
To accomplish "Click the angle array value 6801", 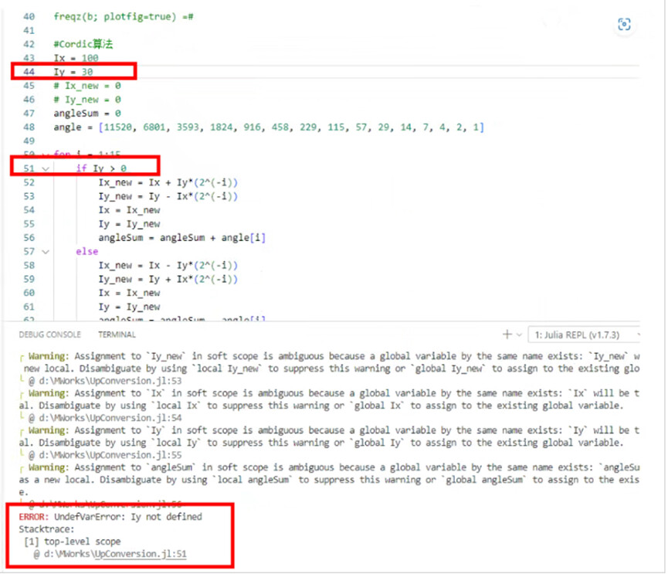I will [154, 127].
